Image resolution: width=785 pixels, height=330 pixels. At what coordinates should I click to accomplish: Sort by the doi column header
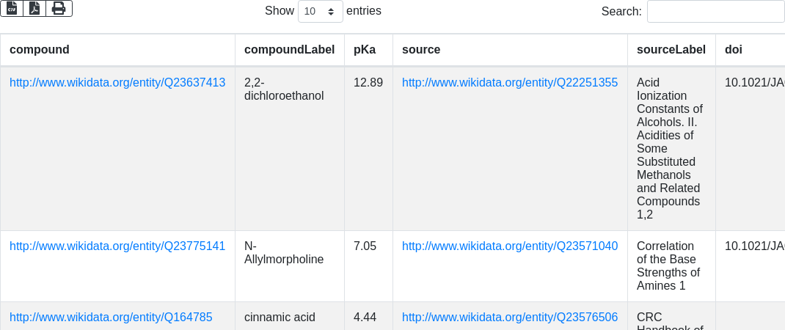point(733,50)
